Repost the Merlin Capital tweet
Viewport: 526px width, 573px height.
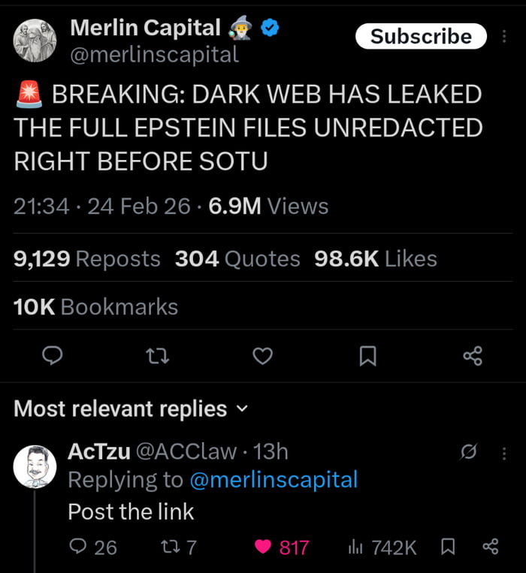(x=157, y=356)
